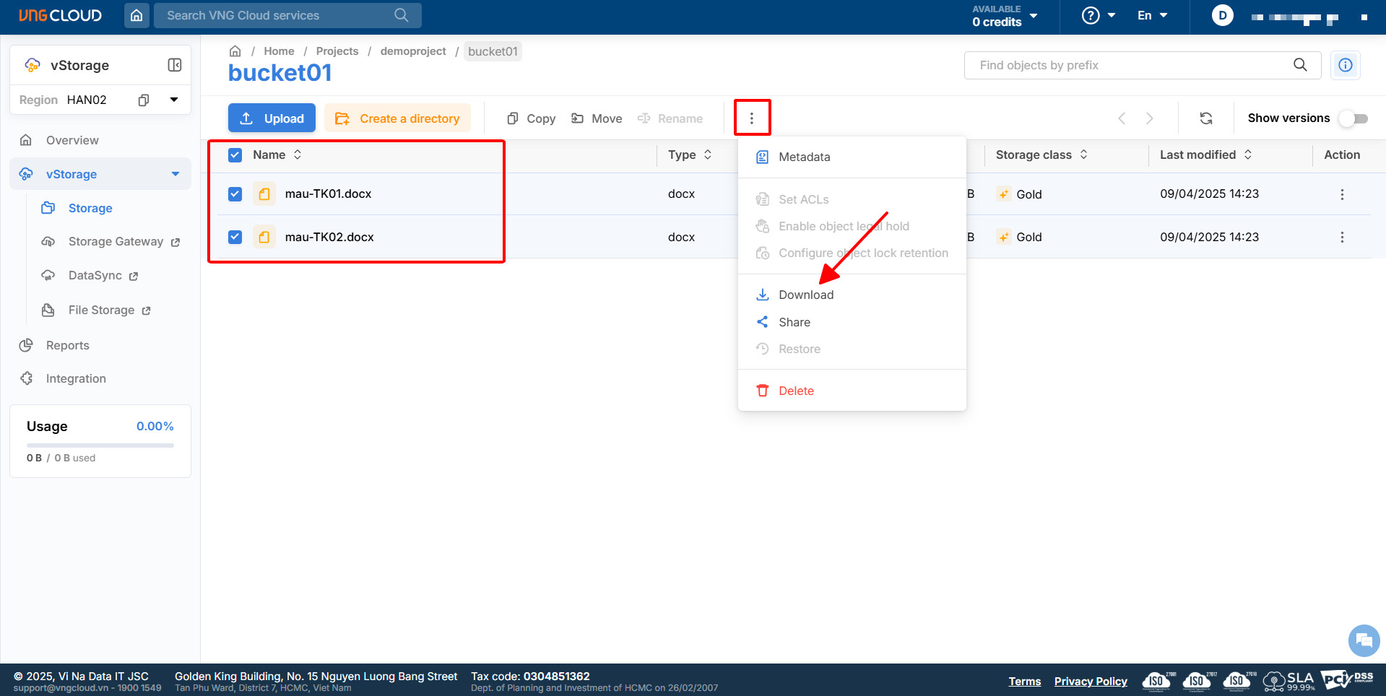Screen dimensions: 1386x696
Task: Uncheck the mau-TK02.docx checkbox
Action: tap(235, 237)
